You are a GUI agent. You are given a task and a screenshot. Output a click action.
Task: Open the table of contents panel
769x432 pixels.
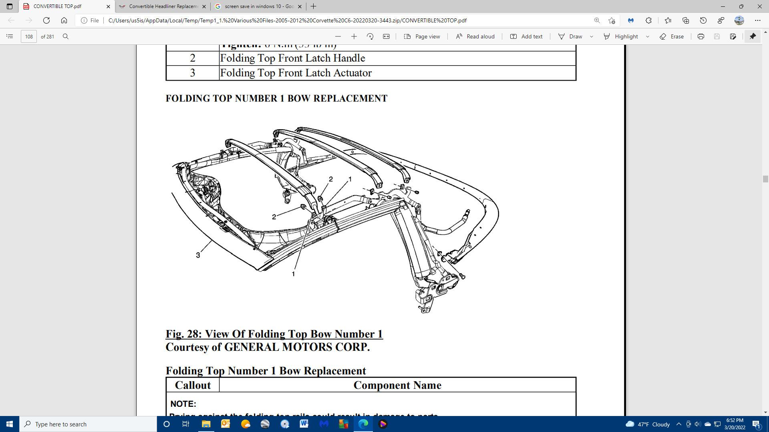point(10,36)
